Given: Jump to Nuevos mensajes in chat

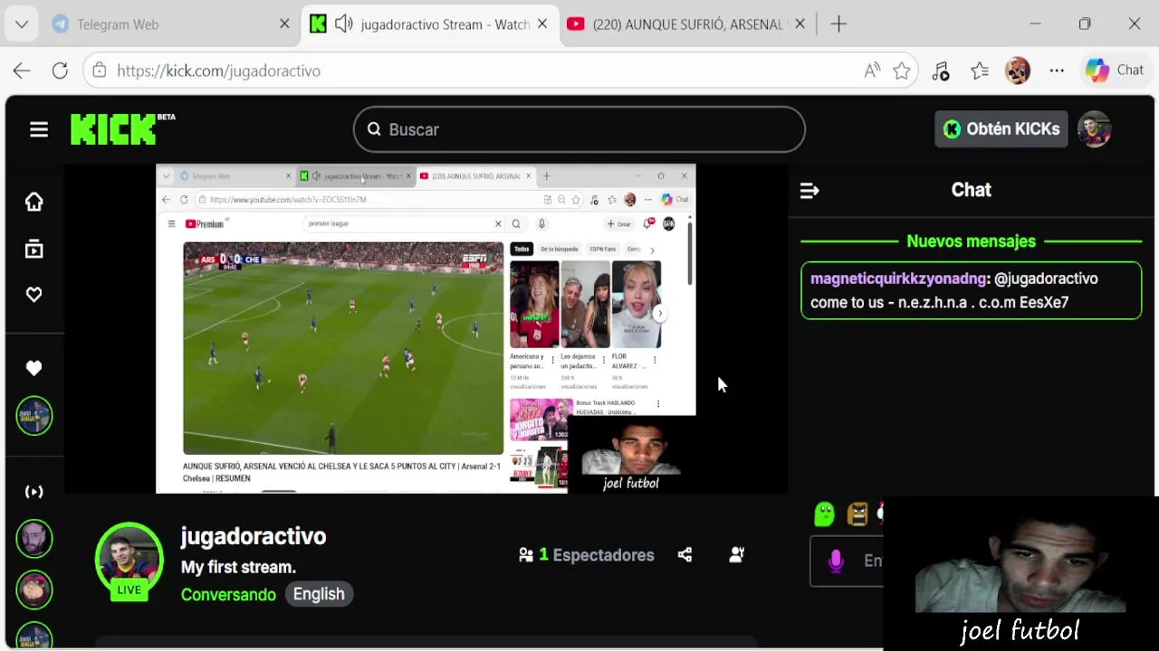Looking at the screenshot, I should 971,241.
